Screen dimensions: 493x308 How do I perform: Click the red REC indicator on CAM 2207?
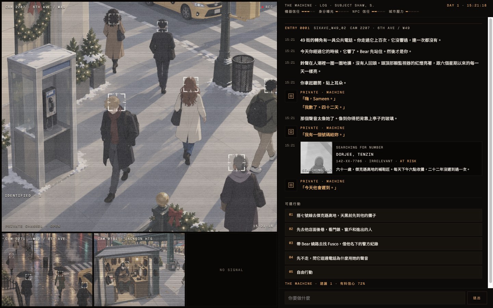(267, 7)
